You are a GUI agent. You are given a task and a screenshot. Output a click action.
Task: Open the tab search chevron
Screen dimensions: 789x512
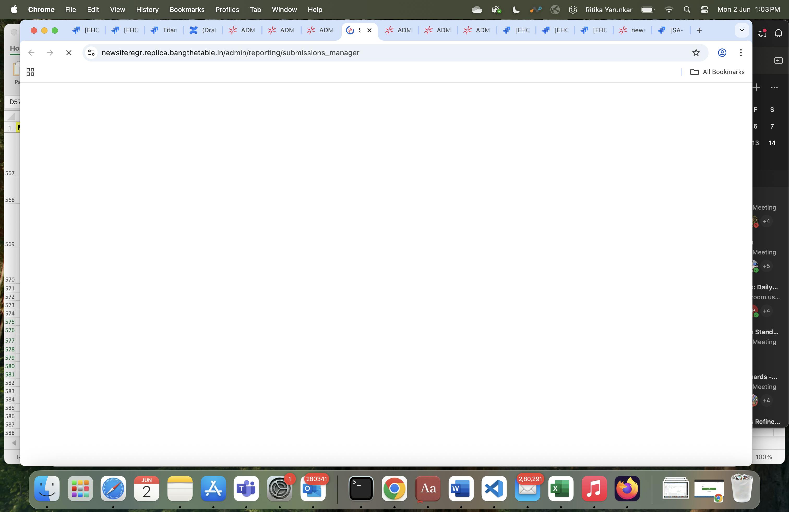(x=742, y=30)
